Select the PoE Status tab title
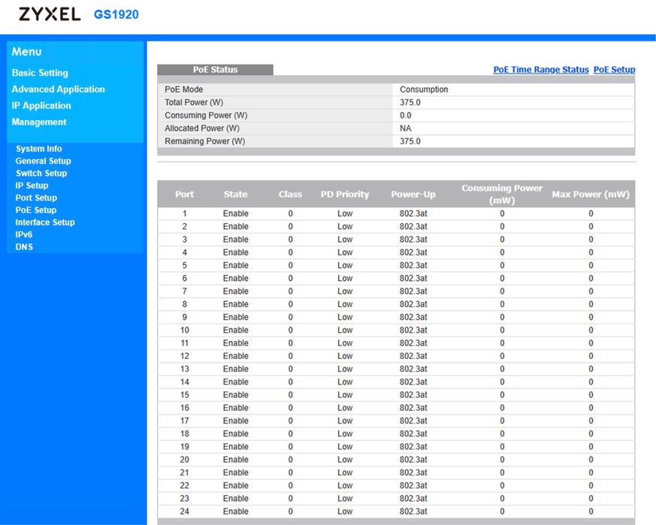This screenshot has height=525, width=656. (215, 69)
